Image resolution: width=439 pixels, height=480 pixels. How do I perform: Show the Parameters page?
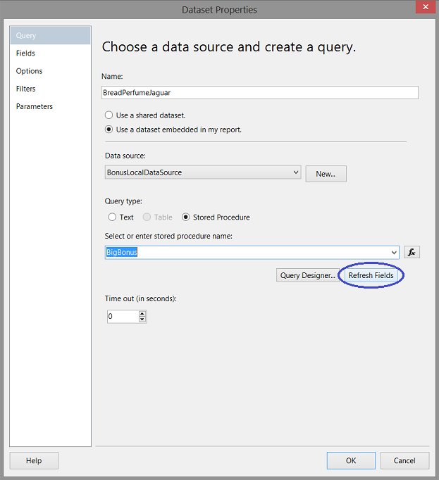(x=35, y=106)
